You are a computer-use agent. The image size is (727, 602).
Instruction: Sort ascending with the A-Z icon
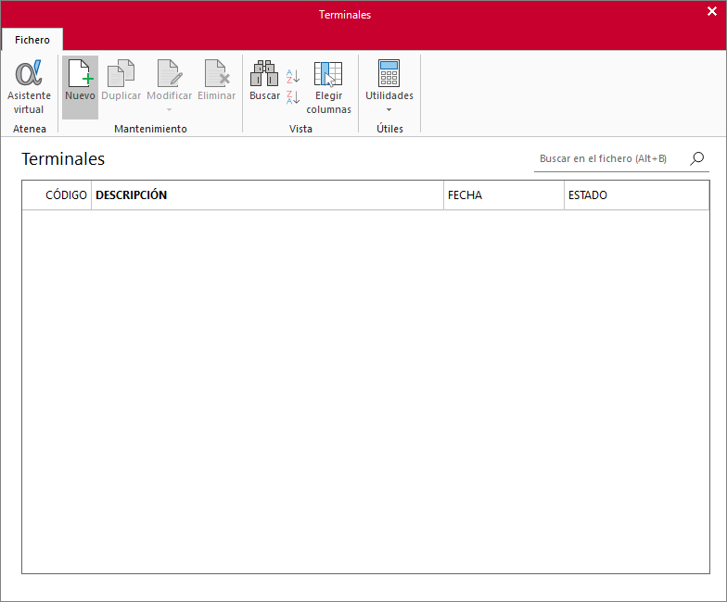(293, 76)
